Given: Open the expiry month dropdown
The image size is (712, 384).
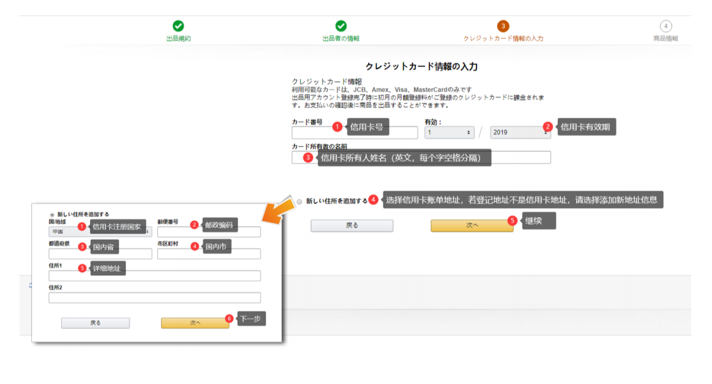Looking at the screenshot, I should [449, 132].
